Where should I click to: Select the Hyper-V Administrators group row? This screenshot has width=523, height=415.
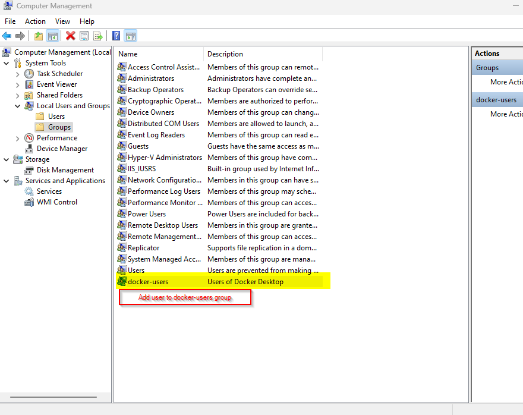pyautogui.click(x=165, y=158)
